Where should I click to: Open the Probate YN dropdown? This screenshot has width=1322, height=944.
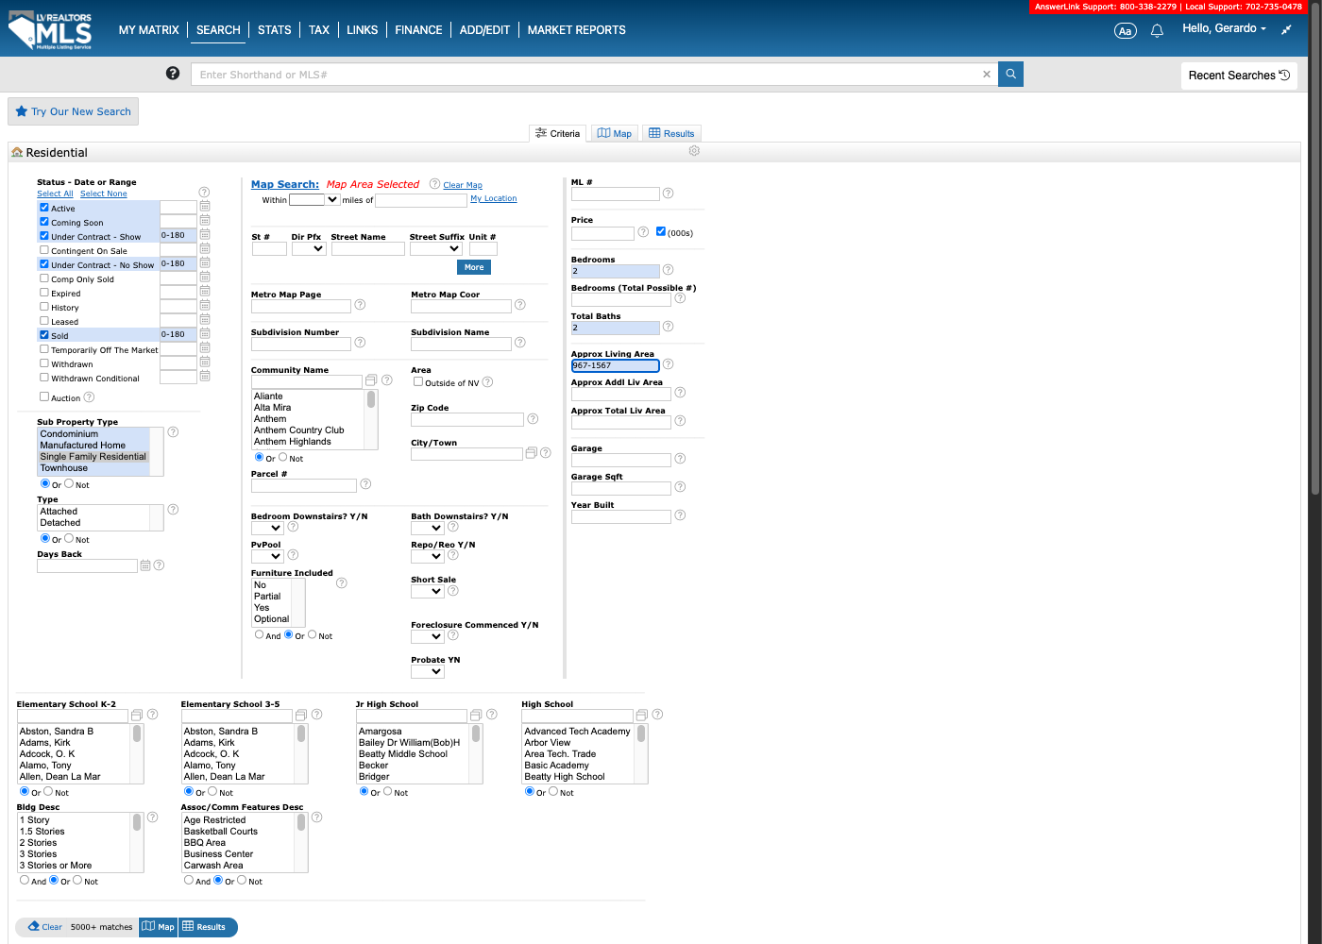pos(427,671)
